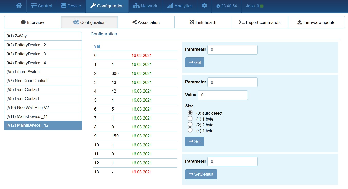Screen dimensions: 348x189
Task: Select the 4 byte size radio
Action: point(190,130)
